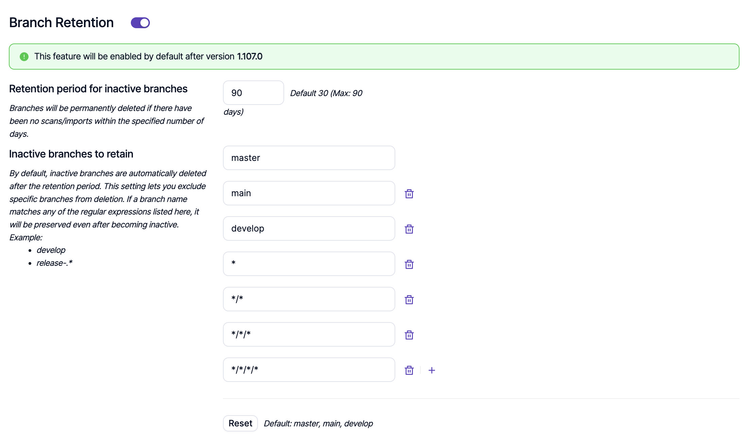Image resolution: width=747 pixels, height=442 pixels.
Task: Click the single asterisk pattern field
Action: 309,264
